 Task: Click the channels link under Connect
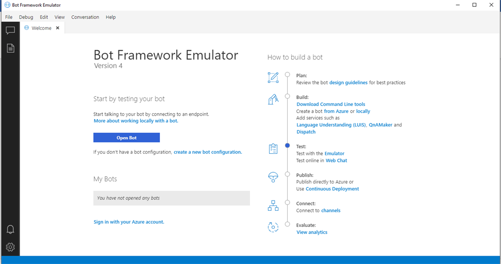click(331, 211)
